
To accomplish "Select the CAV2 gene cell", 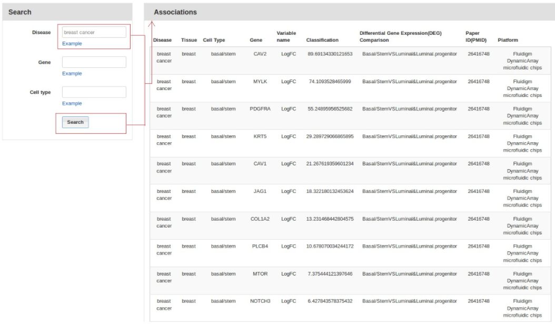I will [x=260, y=54].
